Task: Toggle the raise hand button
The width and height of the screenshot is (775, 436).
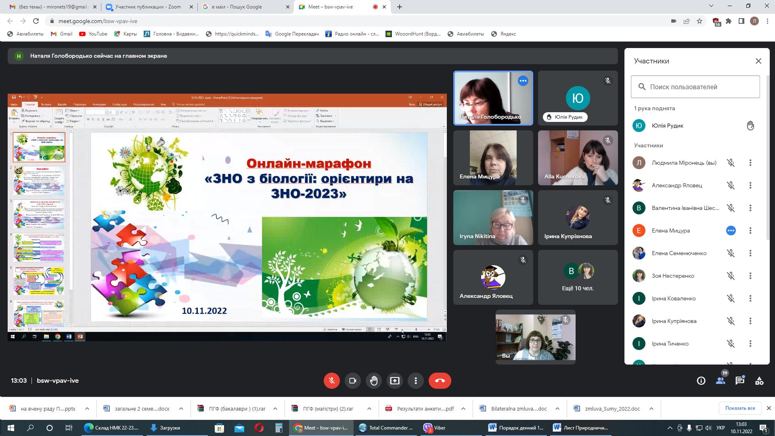Action: [x=373, y=381]
